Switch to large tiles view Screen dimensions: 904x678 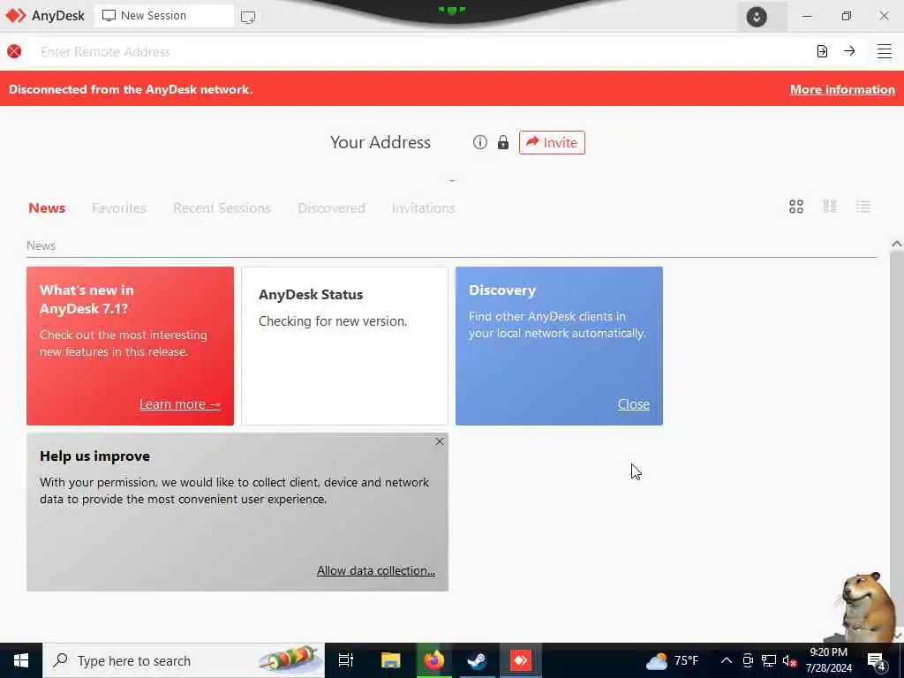796,207
